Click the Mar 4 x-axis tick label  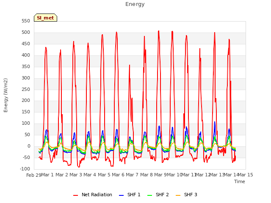click(90, 175)
